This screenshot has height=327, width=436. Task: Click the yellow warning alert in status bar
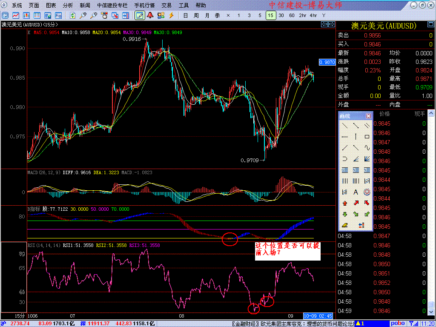point(361,324)
